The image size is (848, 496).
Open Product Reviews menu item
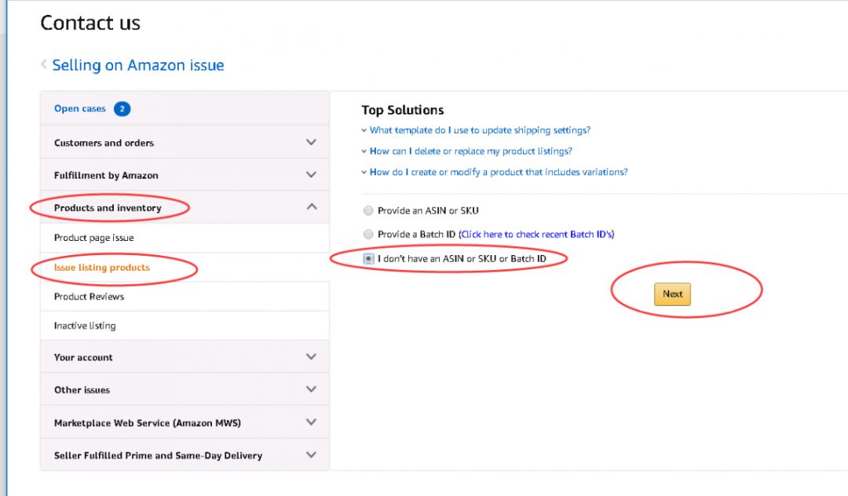(x=89, y=297)
